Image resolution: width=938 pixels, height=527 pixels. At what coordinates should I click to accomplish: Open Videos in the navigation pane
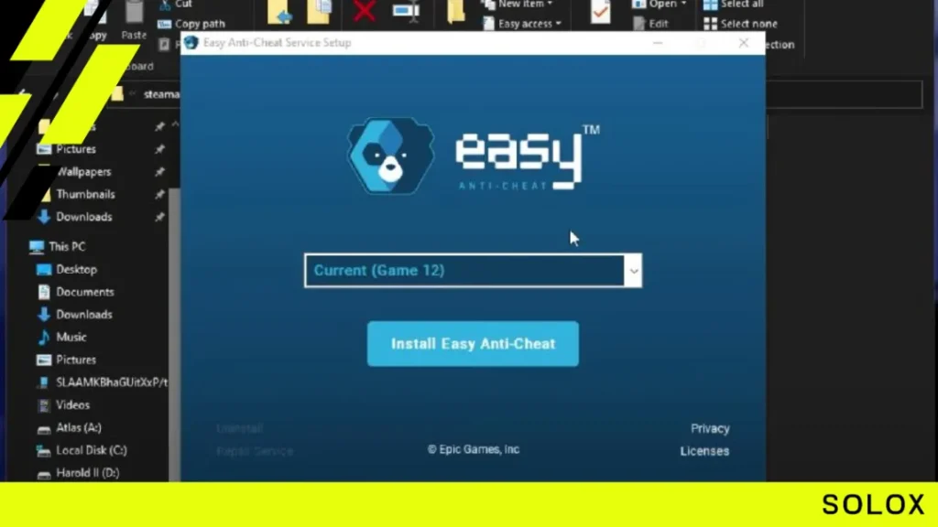[x=63, y=405]
